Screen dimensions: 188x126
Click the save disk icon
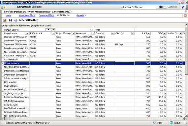point(11,20)
